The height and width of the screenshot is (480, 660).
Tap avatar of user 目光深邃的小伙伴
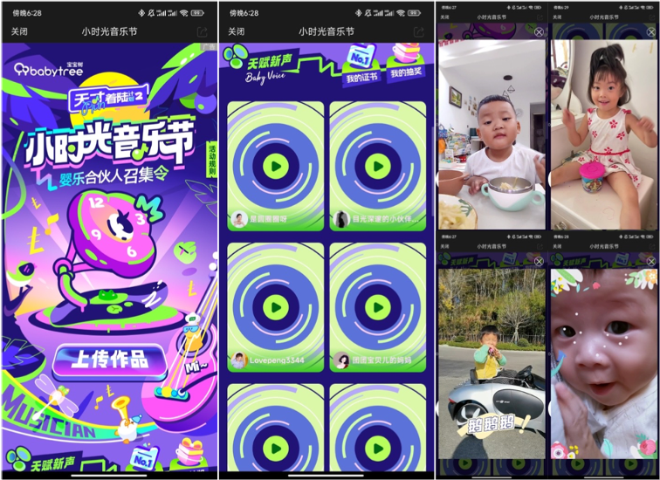[341, 219]
